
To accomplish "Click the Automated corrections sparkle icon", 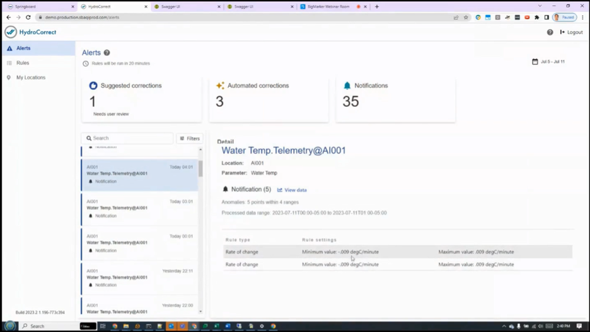I will point(220,86).
